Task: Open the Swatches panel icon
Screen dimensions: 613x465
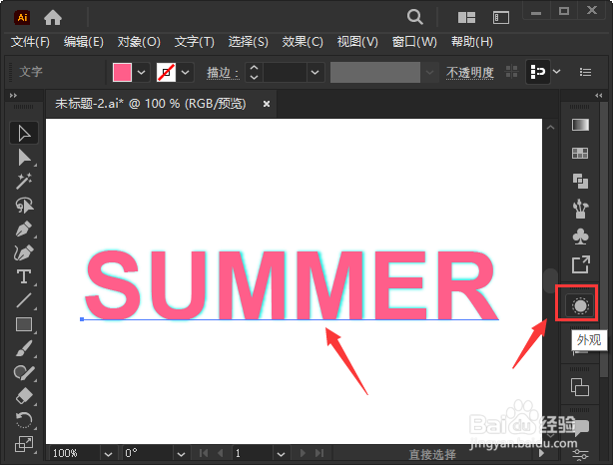Action: pos(580,154)
